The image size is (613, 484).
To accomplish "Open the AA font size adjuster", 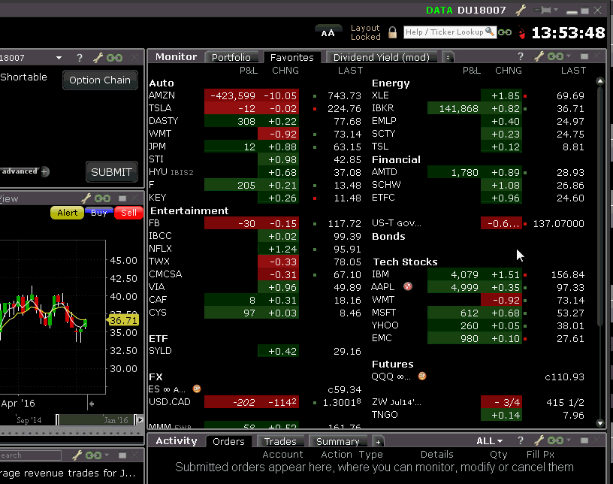I will click(328, 33).
